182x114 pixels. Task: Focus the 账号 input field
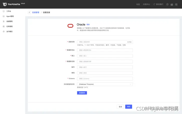click(105, 67)
